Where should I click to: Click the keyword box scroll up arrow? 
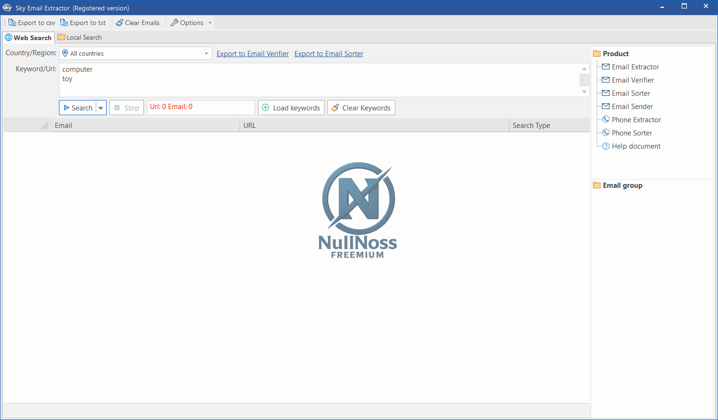pos(584,68)
